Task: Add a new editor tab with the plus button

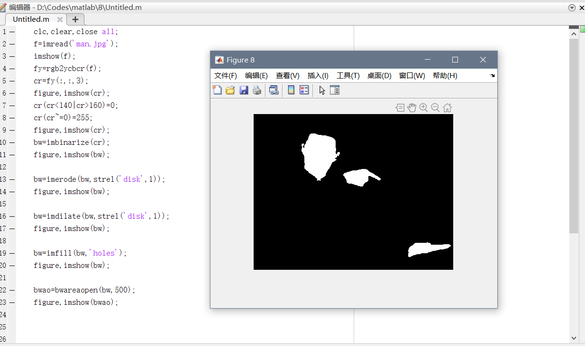Action: pyautogui.click(x=75, y=19)
